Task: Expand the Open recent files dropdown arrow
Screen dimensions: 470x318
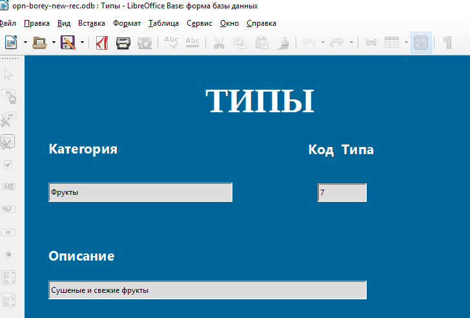Action: 54,43
